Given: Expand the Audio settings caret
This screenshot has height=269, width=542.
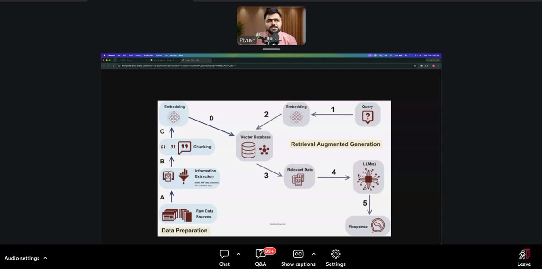Looking at the screenshot, I should (45, 258).
